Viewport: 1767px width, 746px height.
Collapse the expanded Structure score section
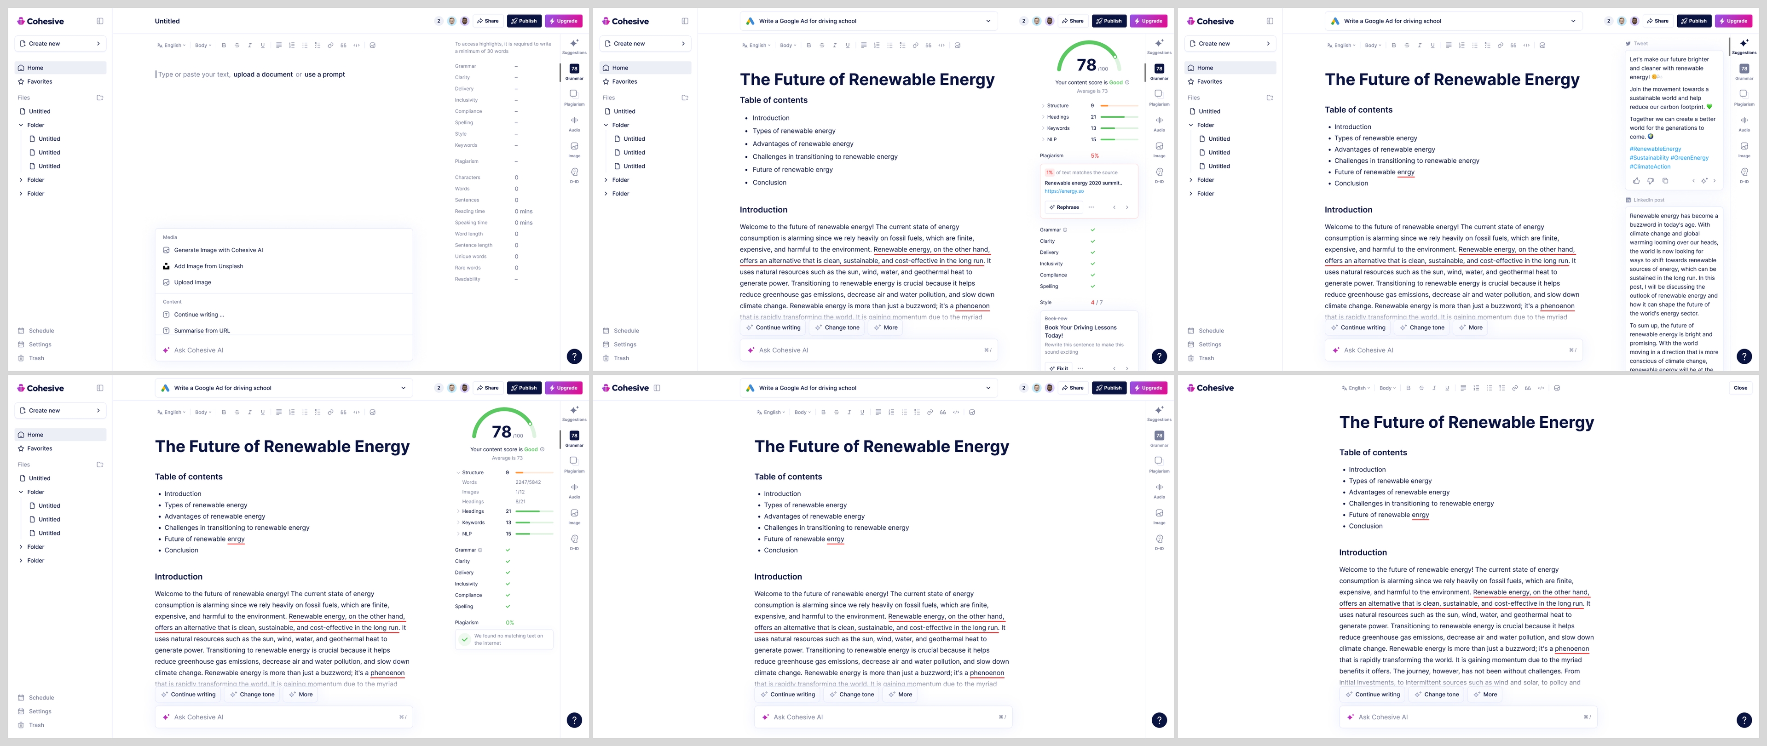458,472
